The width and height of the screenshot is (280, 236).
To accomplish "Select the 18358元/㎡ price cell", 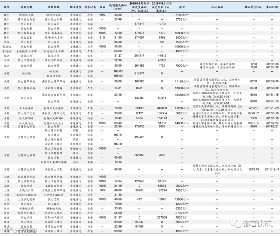I will click(182, 95).
